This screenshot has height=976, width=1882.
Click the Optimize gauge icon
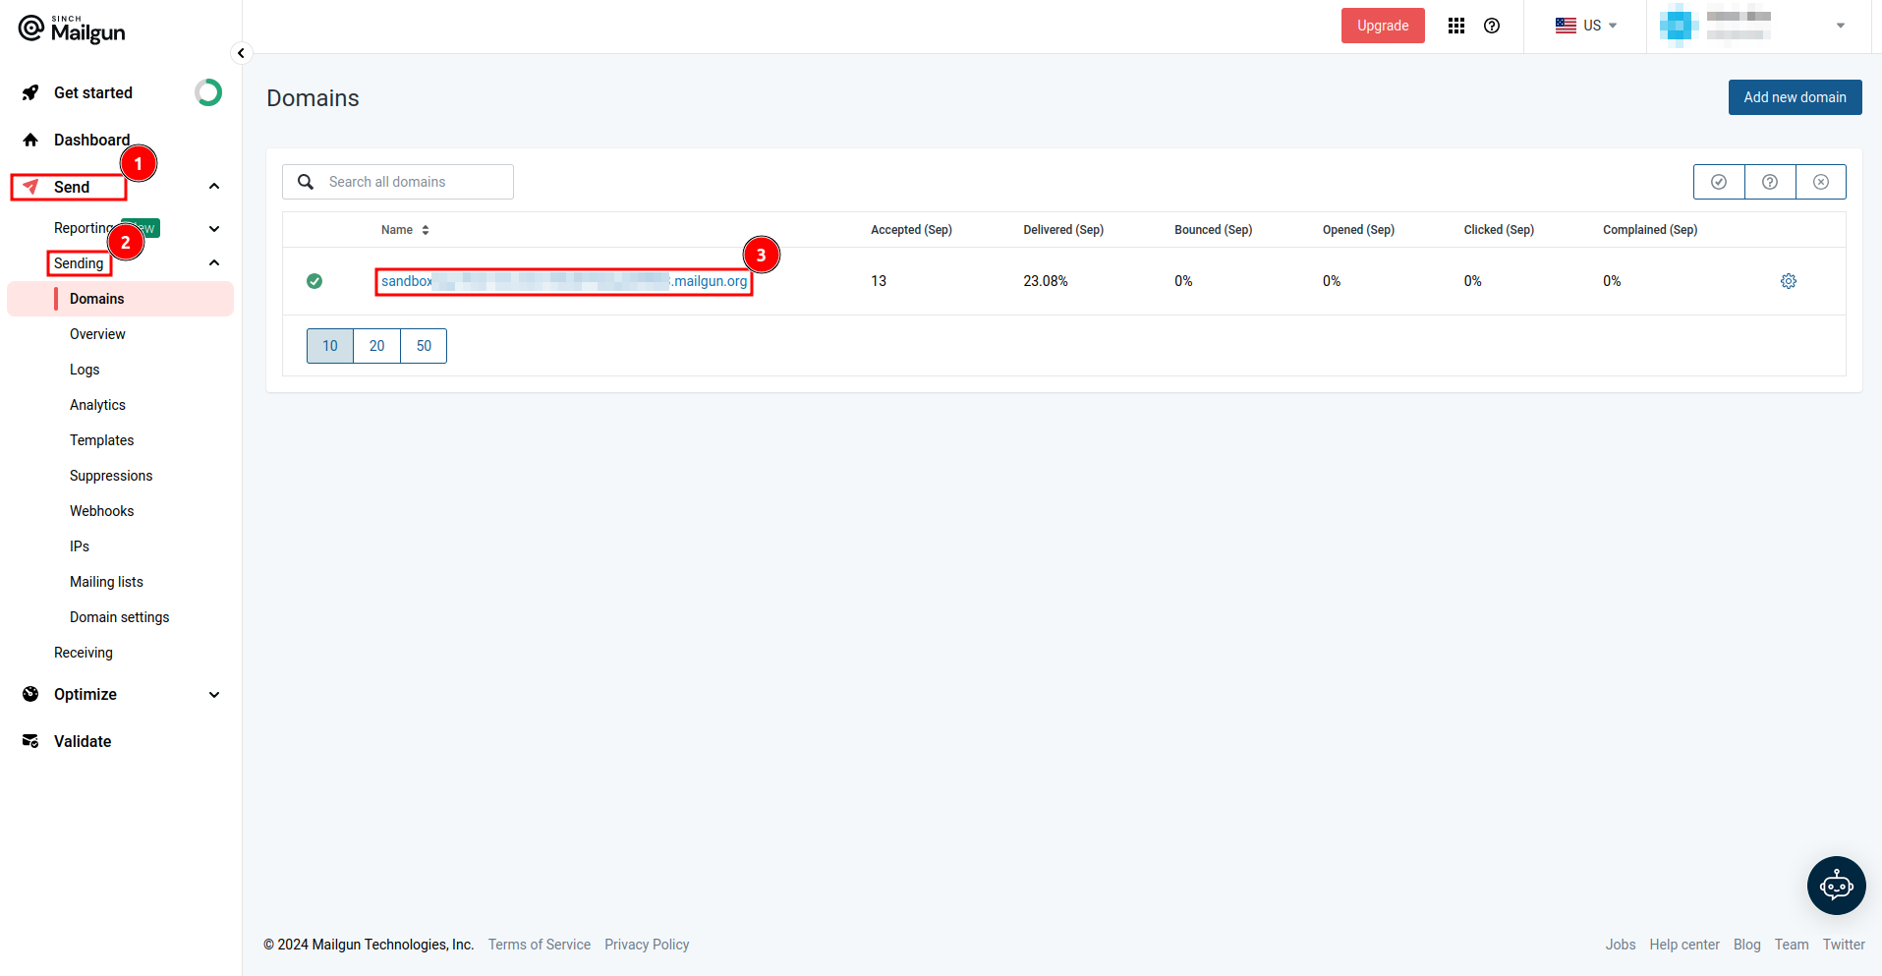pos(30,694)
